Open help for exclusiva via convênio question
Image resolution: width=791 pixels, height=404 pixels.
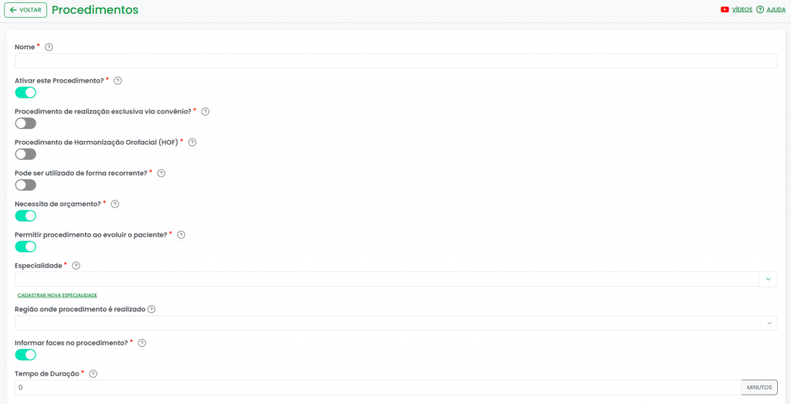tap(205, 112)
